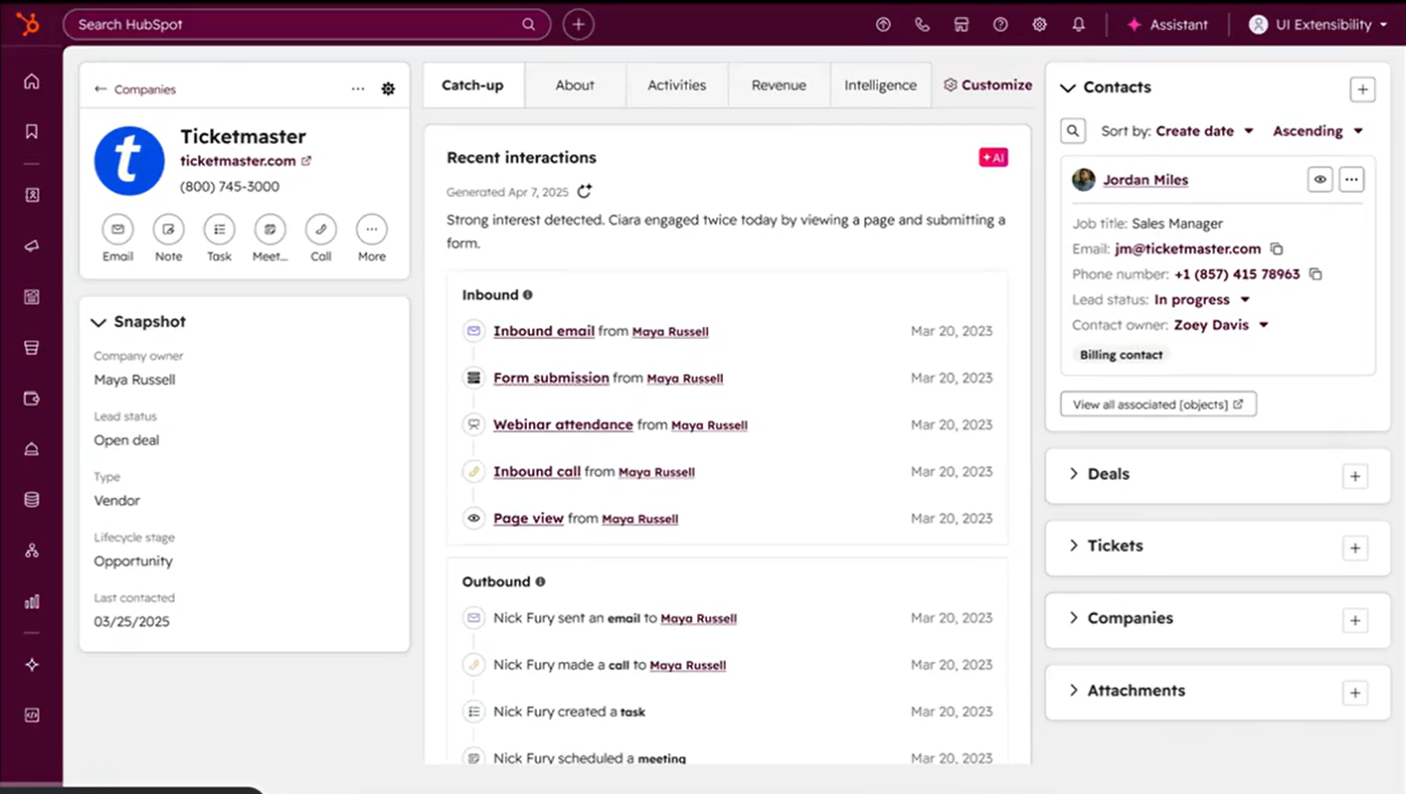Click the Email action icon for Ticketmaster

click(x=117, y=230)
